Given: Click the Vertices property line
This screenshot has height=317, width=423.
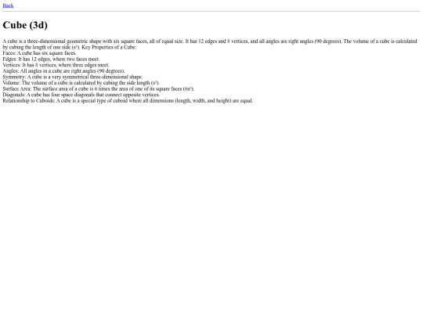Looking at the screenshot, I should [56, 65].
